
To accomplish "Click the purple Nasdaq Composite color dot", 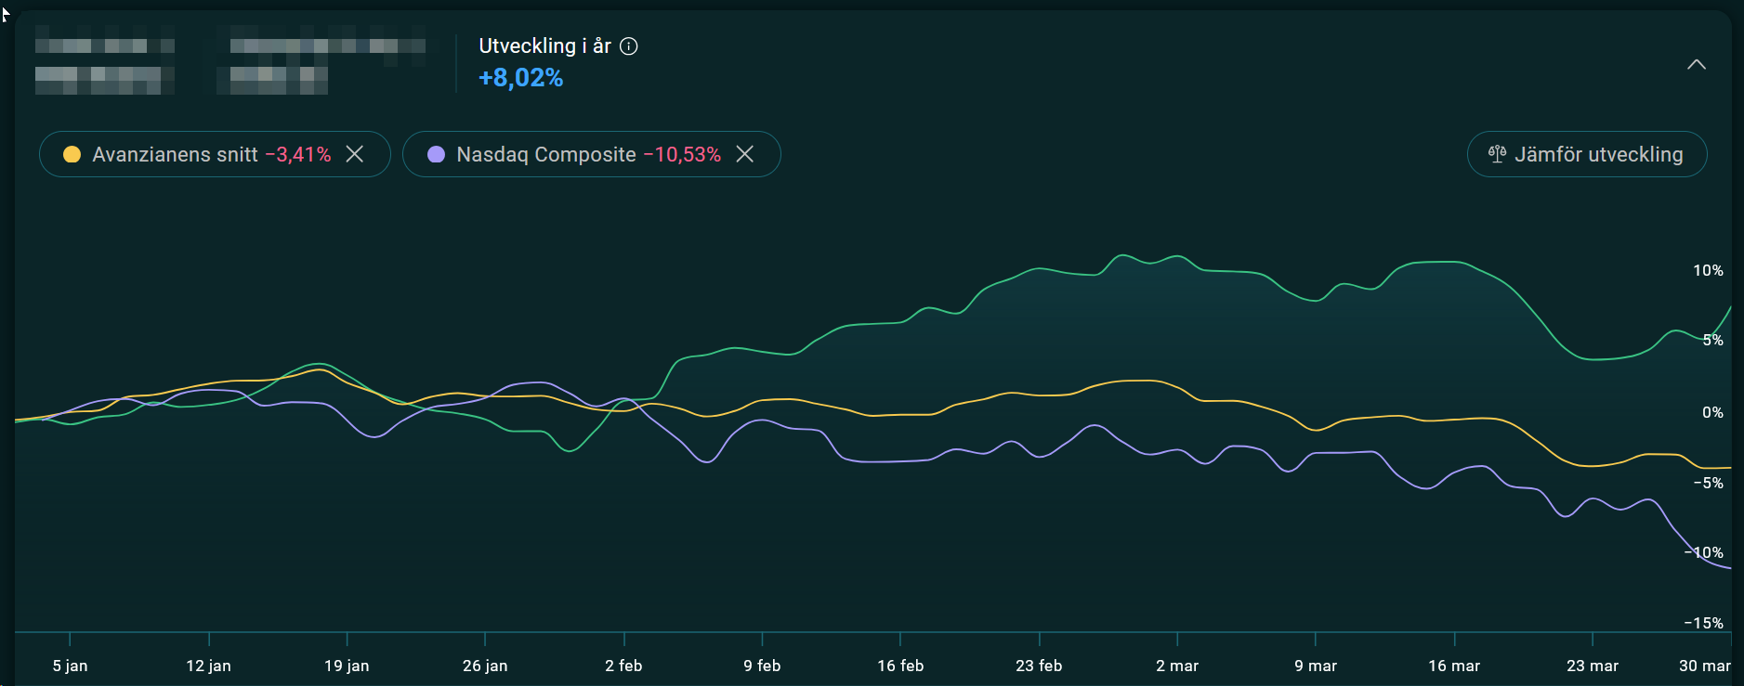I will coord(436,154).
